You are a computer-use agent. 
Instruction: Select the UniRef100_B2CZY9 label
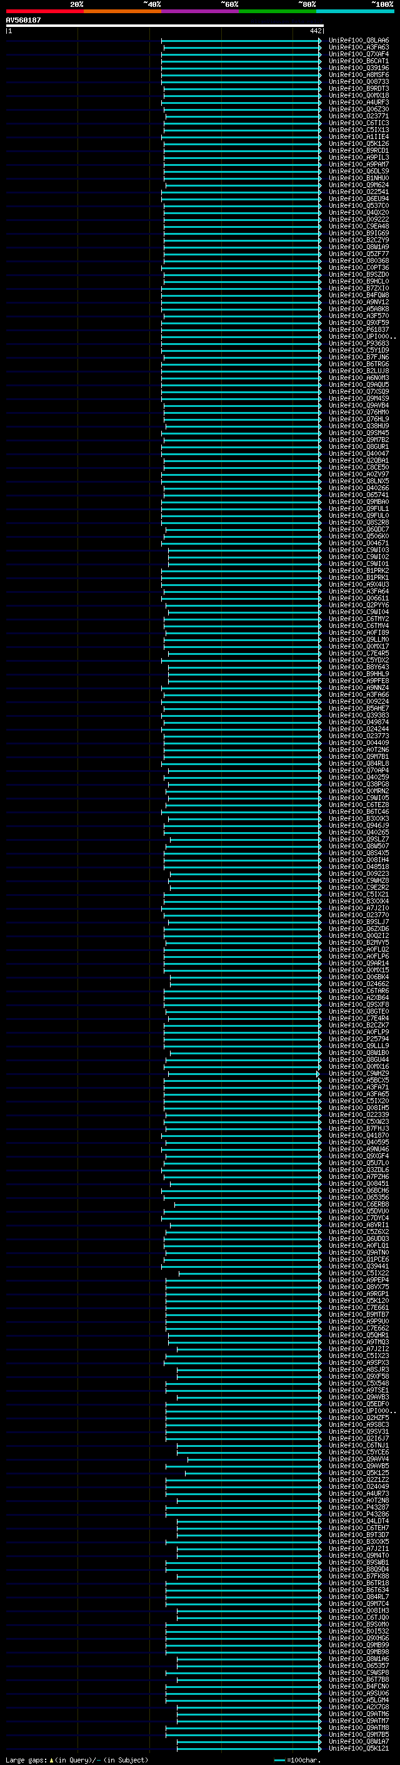click(x=358, y=240)
